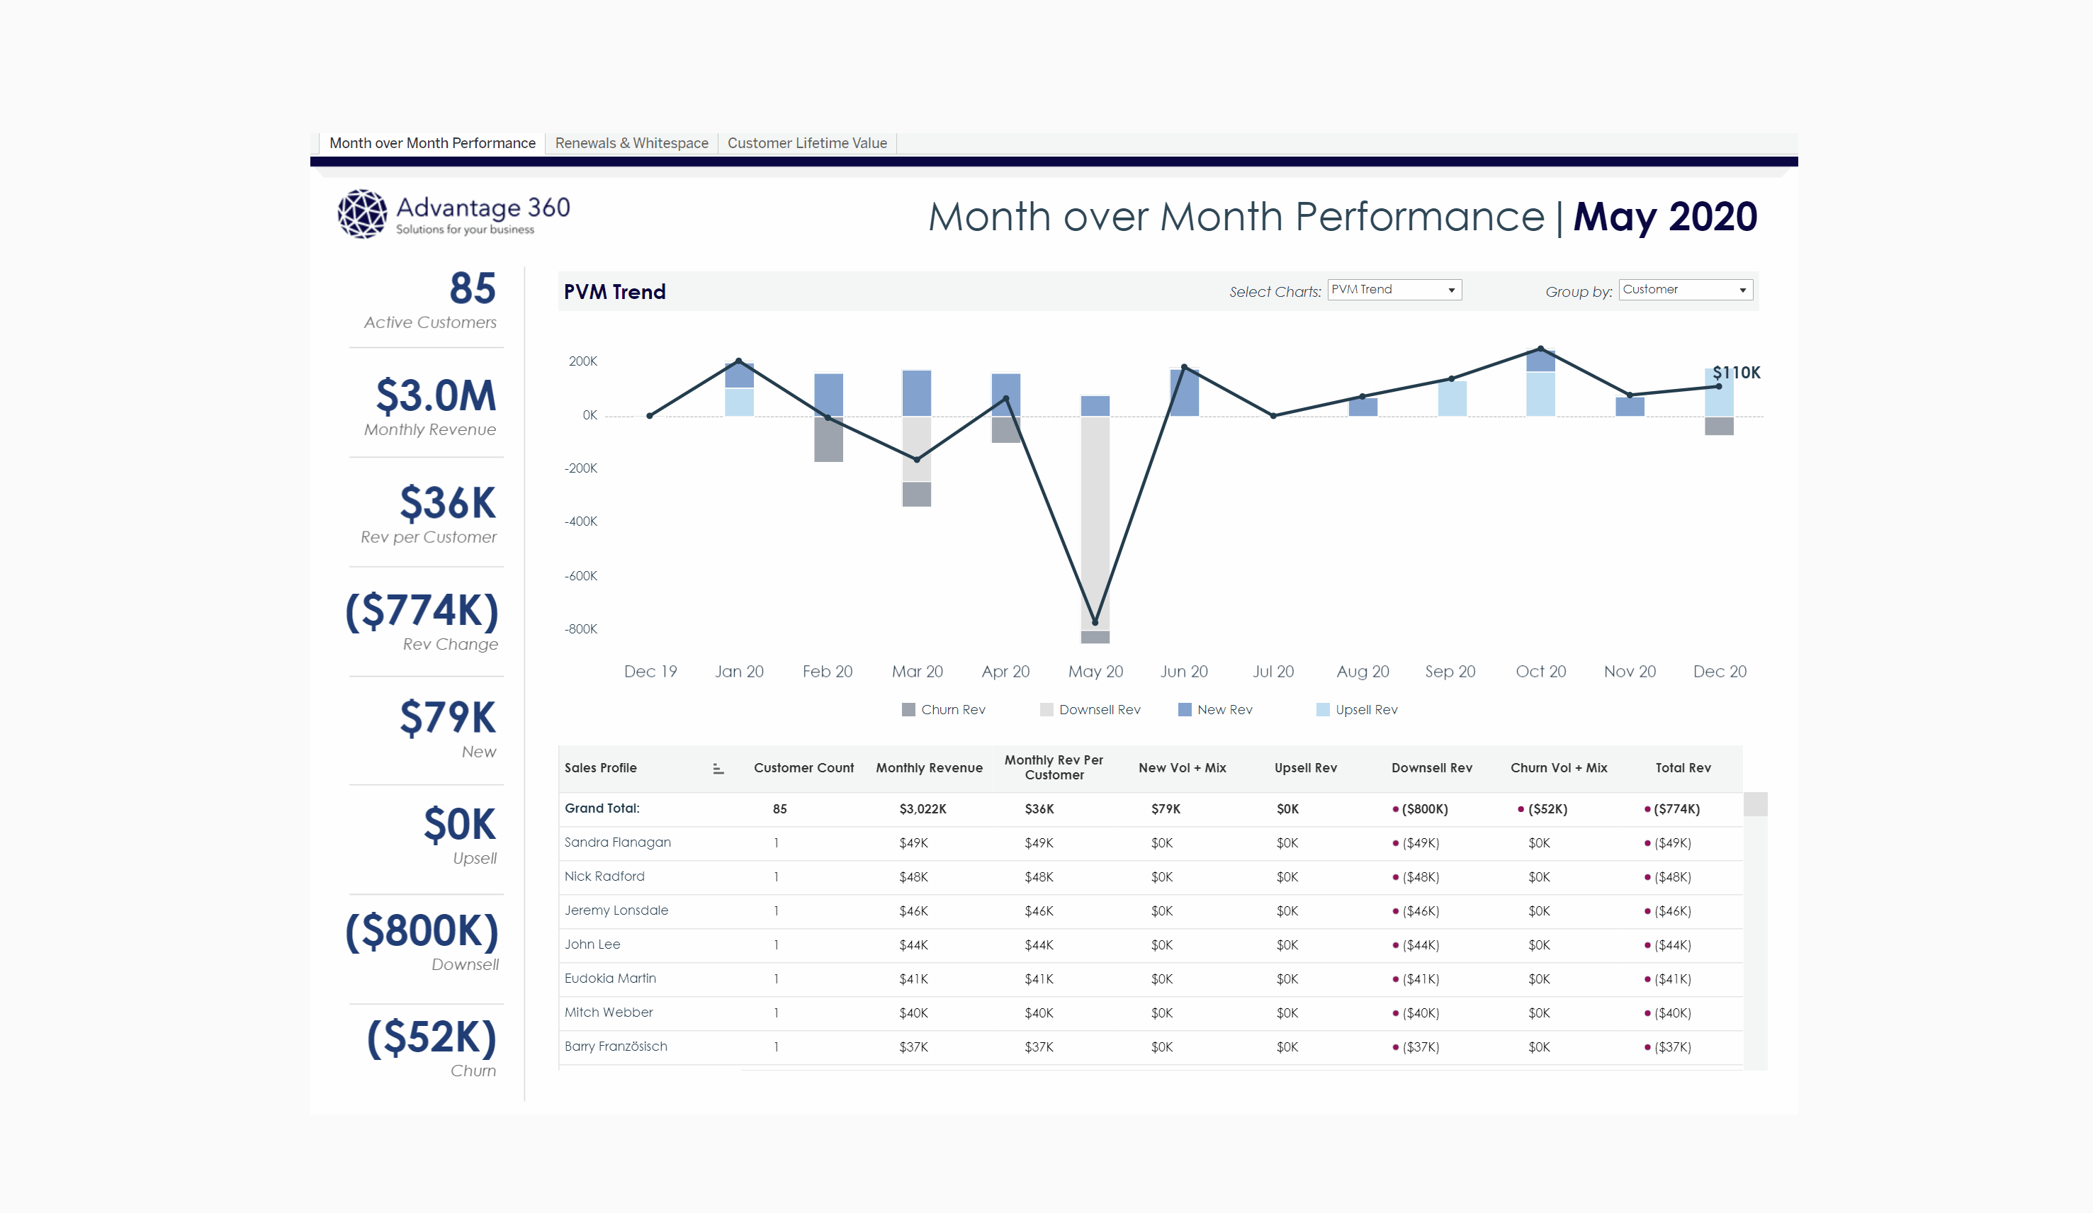
Task: Select the John Lee row
Action: (x=1151, y=944)
